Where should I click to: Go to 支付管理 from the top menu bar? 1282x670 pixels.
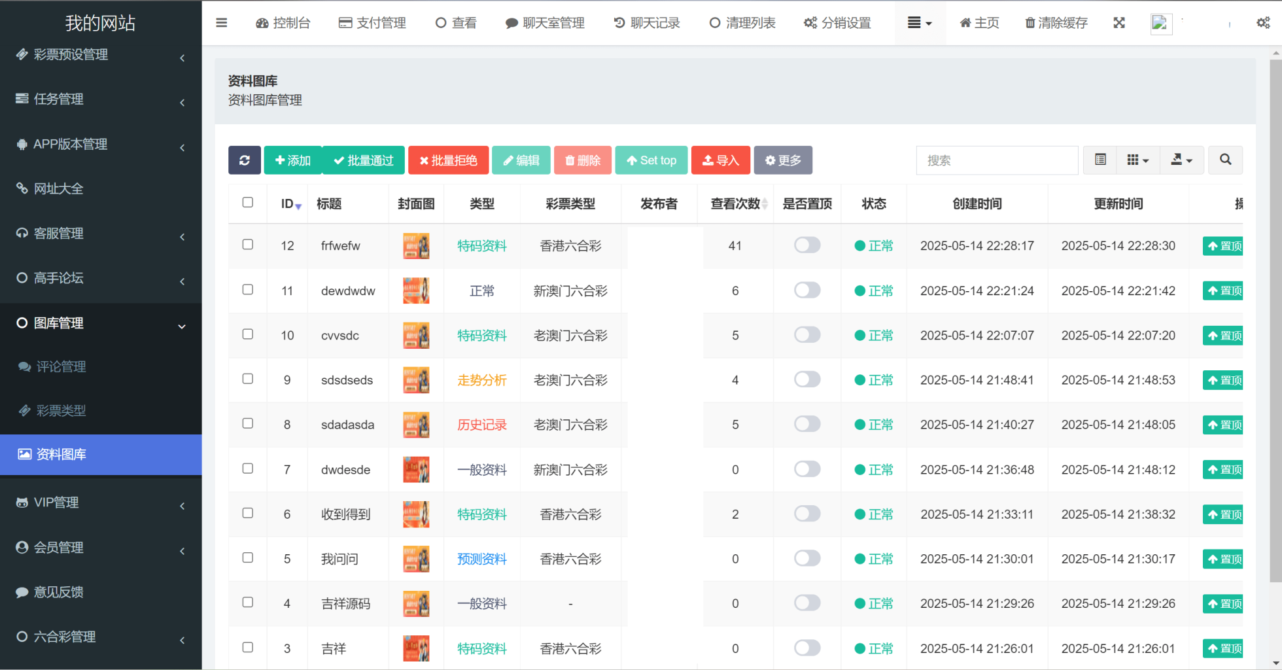coord(372,22)
